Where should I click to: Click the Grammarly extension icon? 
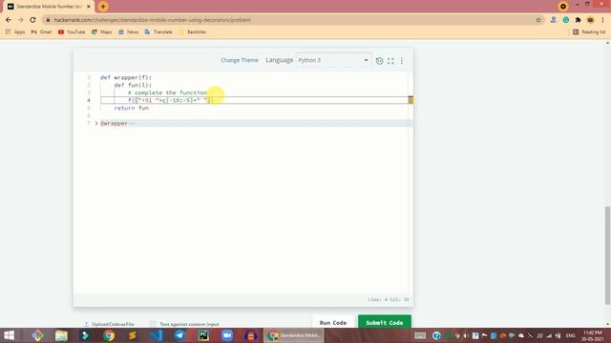(x=566, y=20)
